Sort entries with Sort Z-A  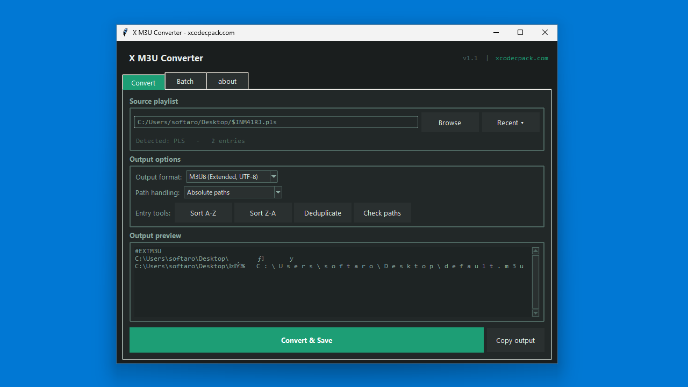pos(263,213)
